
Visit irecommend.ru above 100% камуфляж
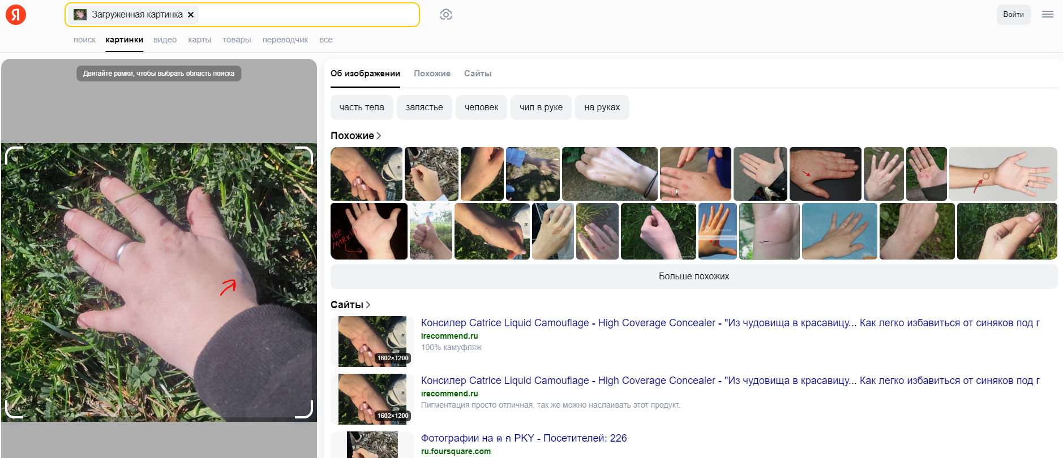pyautogui.click(x=449, y=336)
